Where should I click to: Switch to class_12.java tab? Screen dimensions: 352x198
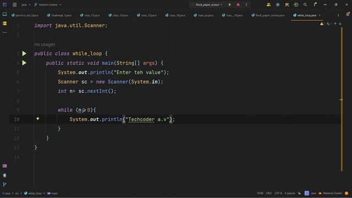click(118, 15)
